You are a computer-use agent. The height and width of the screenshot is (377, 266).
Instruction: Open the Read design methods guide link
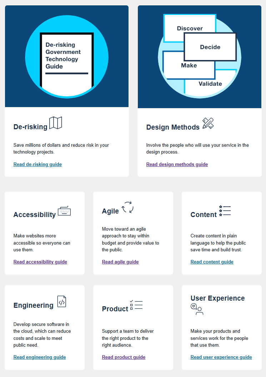177,165
